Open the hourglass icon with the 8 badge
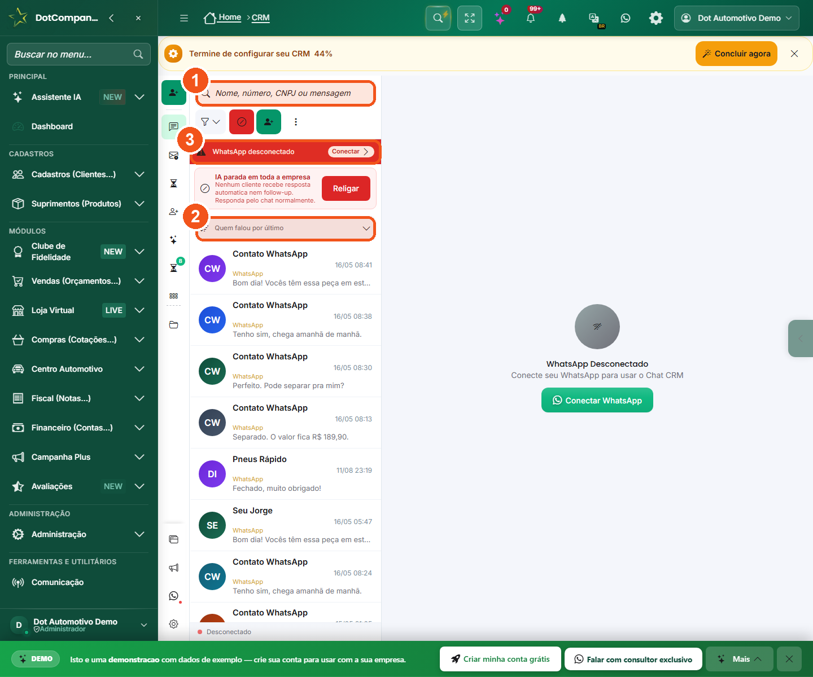The height and width of the screenshot is (677, 813). click(174, 267)
